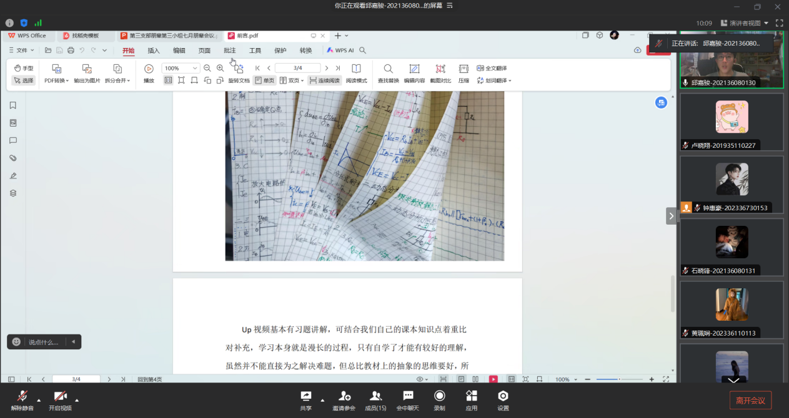Open 应用 apps panel
Image resolution: width=789 pixels, height=418 pixels.
point(472,401)
